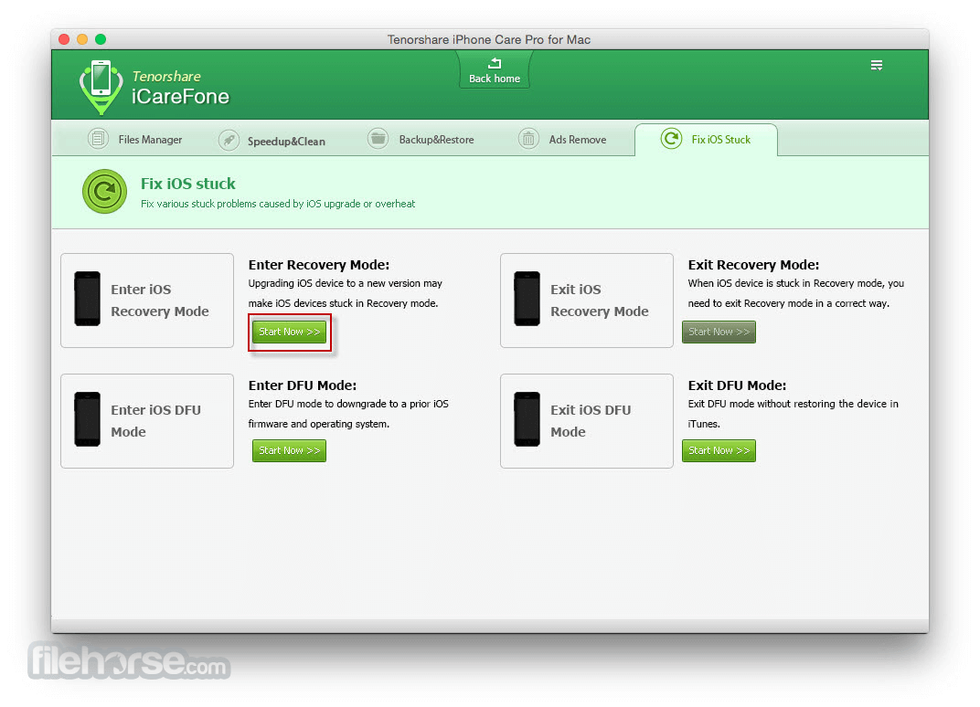Start Now under Exit DFU Mode
980x707 pixels.
click(719, 450)
